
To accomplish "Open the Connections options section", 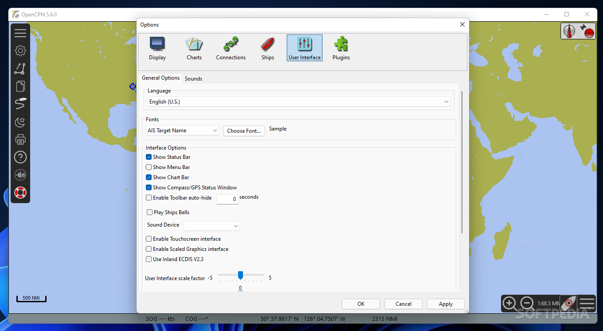I will point(231,48).
